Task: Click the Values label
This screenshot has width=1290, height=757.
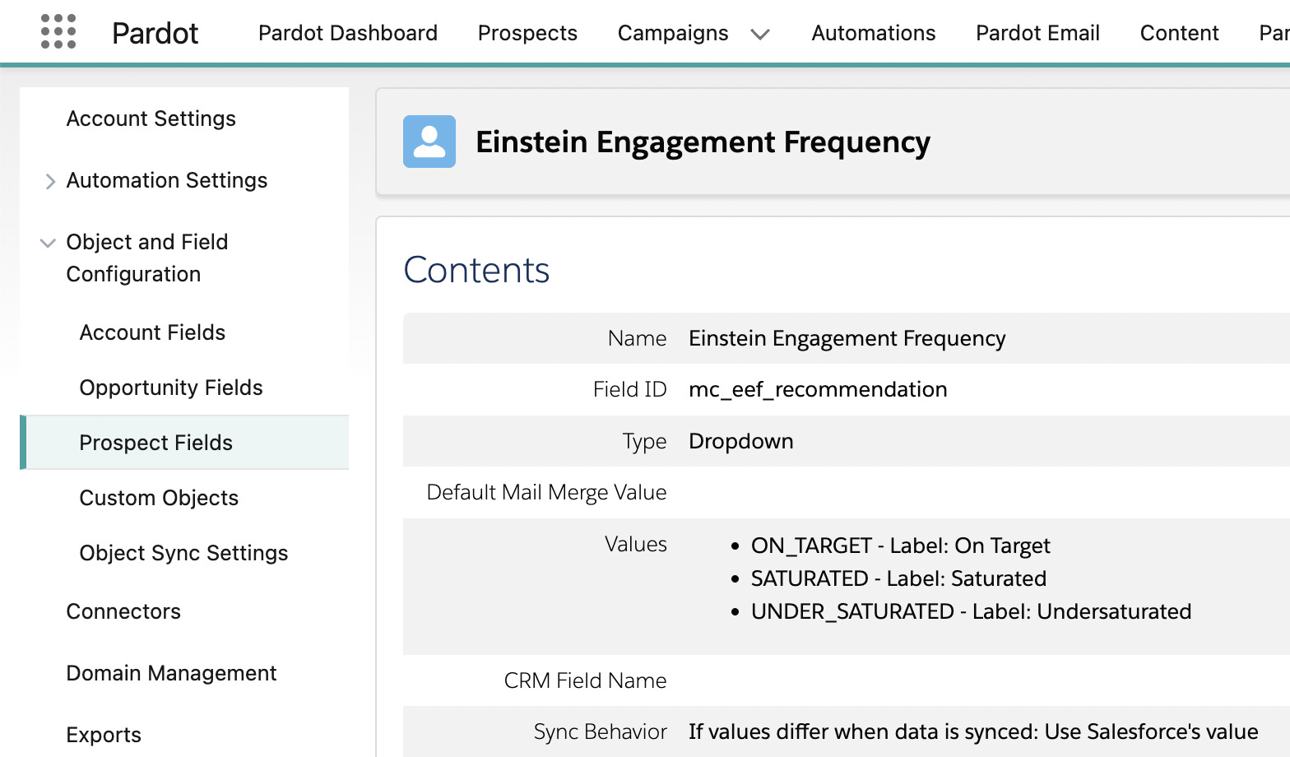Action: 635,544
